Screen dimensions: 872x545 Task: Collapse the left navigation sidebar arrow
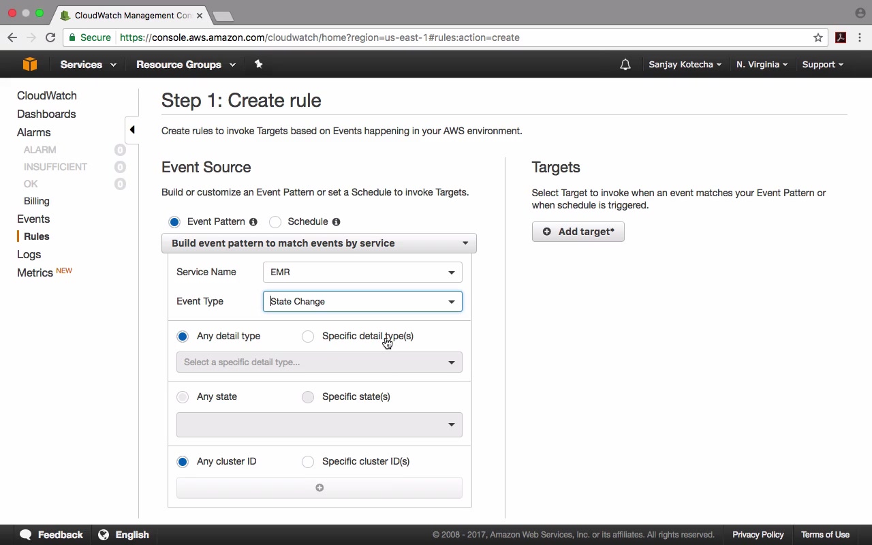click(x=132, y=129)
